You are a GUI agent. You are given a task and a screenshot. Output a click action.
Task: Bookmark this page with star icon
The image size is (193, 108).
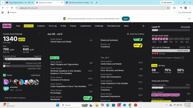tap(168, 8)
